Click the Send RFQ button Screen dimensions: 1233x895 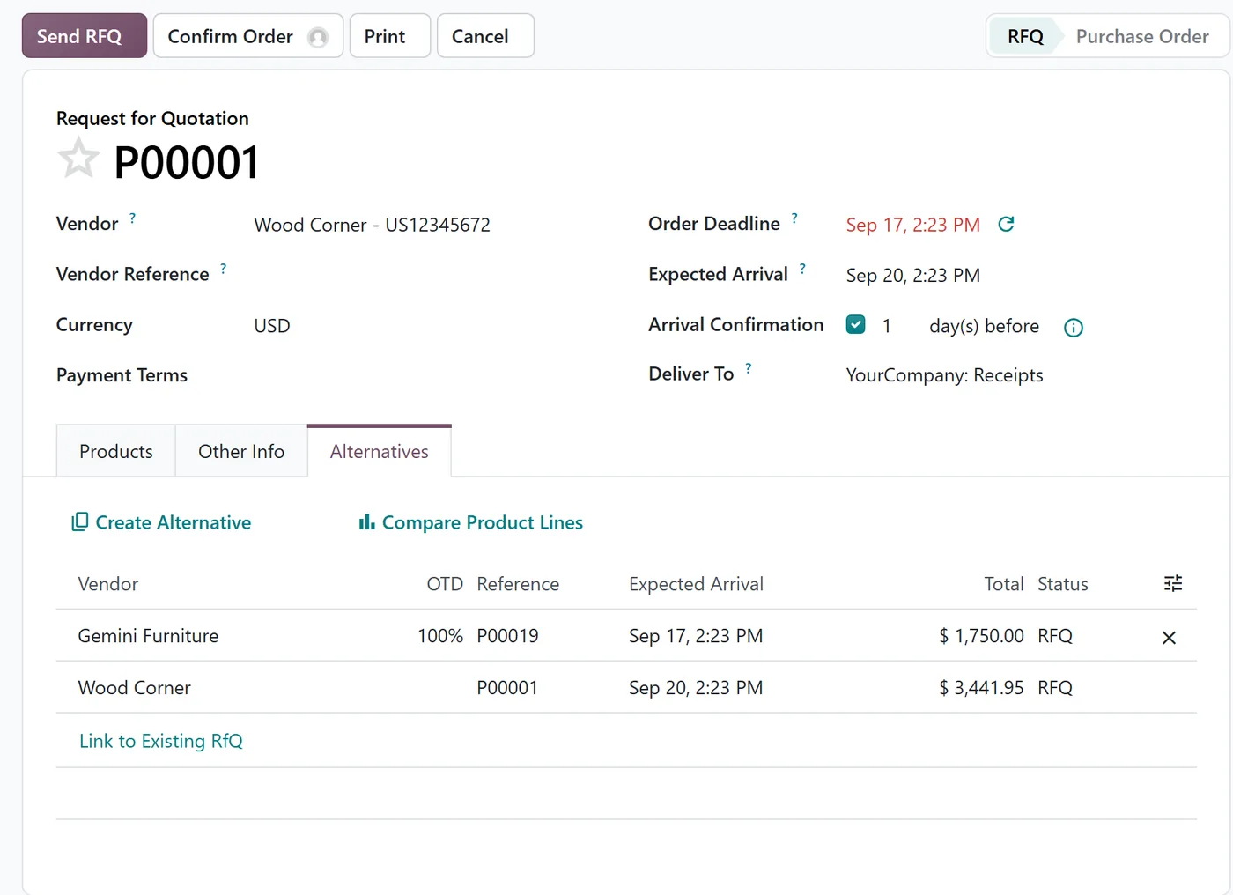pos(85,35)
